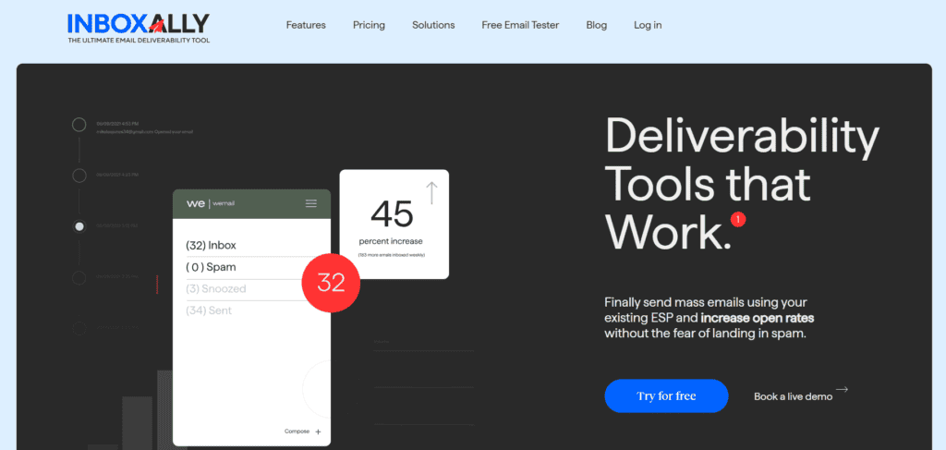Screen dimensions: 946x450
Task: Open the Free Email Tester
Action: pyautogui.click(x=520, y=25)
